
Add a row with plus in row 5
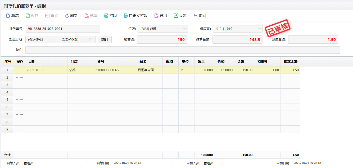pos(17,100)
